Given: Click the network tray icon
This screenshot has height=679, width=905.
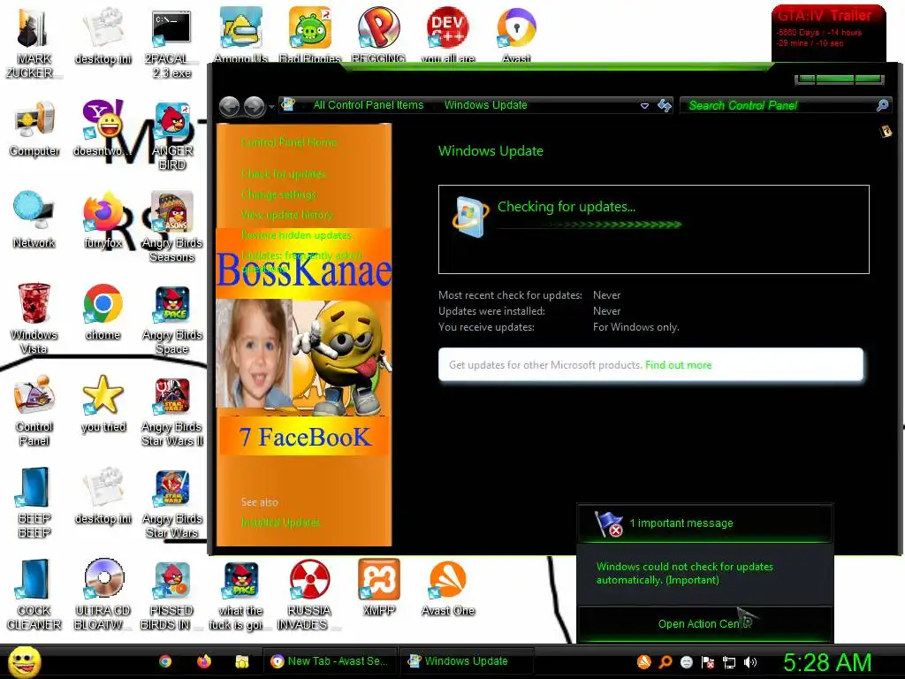Looking at the screenshot, I should point(729,662).
